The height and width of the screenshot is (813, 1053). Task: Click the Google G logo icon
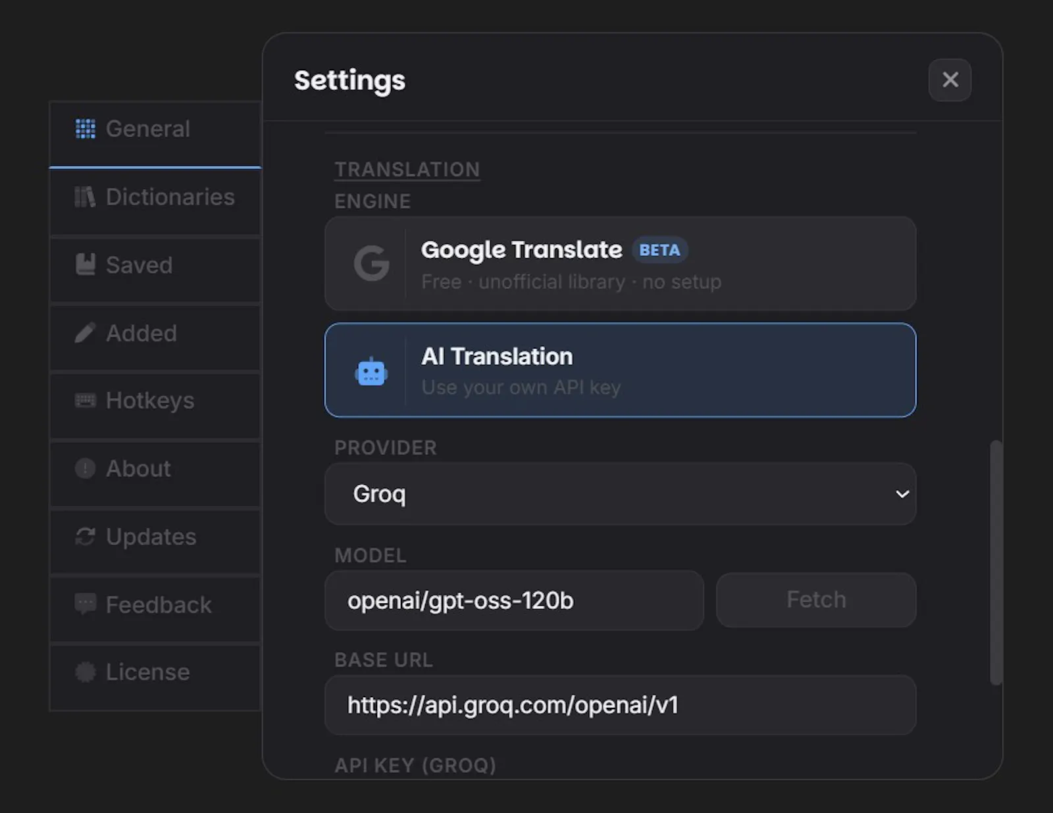coord(371,263)
